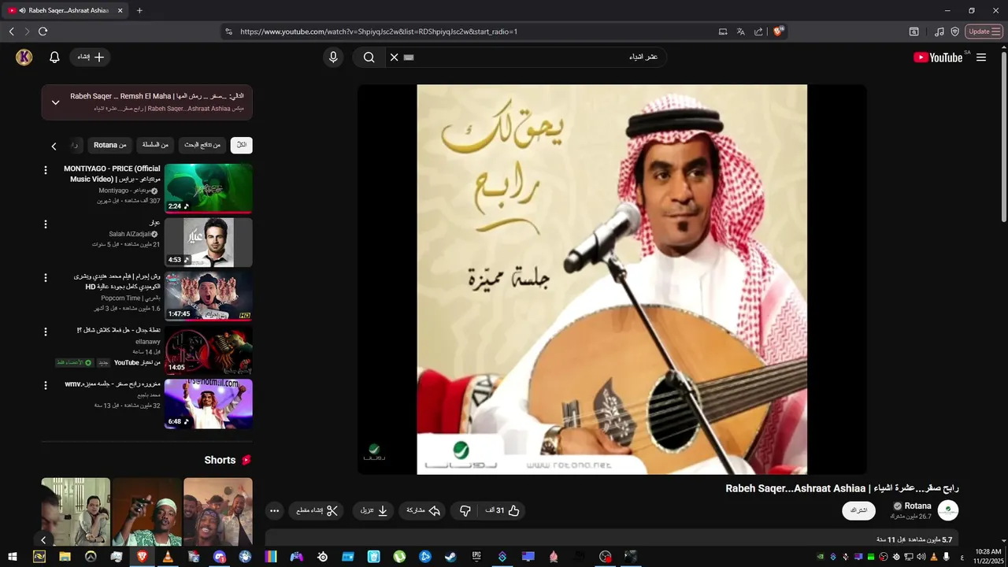The height and width of the screenshot is (567, 1008).
Task: Close the Rabeh Saqer browser tab
Action: [120, 10]
